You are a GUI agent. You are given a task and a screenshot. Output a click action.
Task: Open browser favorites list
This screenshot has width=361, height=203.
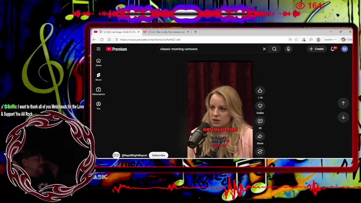click(311, 39)
